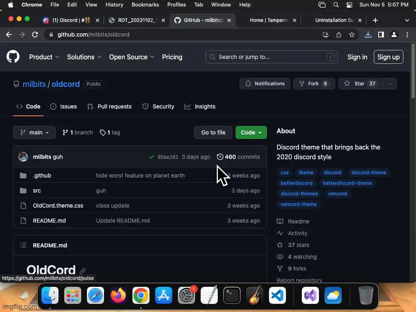Launch Safari from the dock
The height and width of the screenshot is (312, 416).
(x=95, y=295)
